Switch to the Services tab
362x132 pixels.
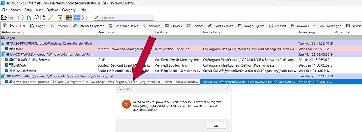(x=151, y=26)
